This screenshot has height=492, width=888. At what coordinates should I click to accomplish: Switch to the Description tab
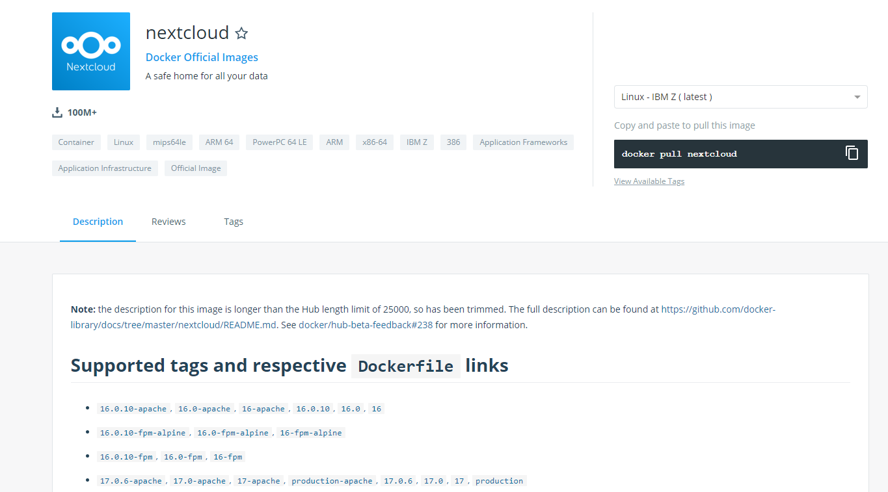point(98,222)
